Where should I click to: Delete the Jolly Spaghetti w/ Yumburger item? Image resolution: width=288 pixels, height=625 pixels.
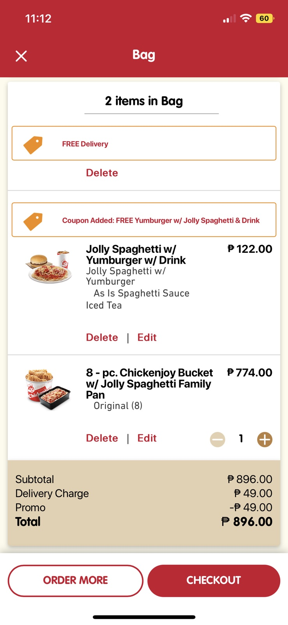pos(102,337)
